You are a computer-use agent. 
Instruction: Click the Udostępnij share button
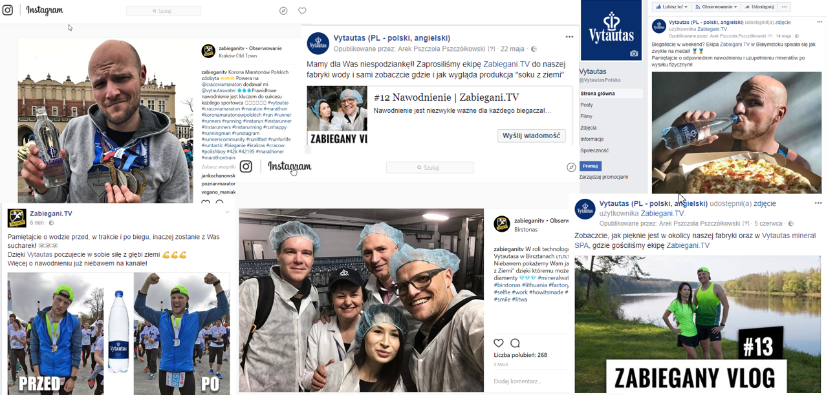tap(759, 6)
